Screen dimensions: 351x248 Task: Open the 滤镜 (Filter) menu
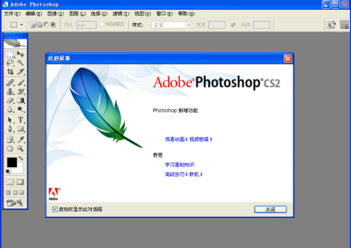pyautogui.click(x=121, y=13)
